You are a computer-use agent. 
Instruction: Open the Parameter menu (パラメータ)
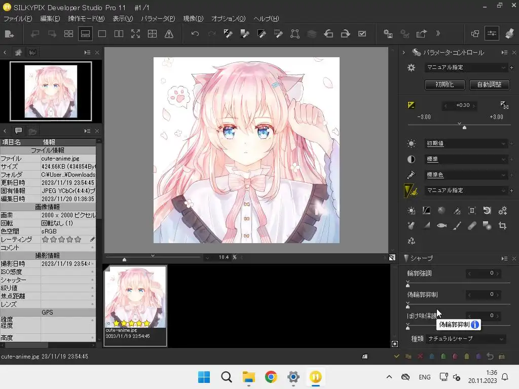158,19
